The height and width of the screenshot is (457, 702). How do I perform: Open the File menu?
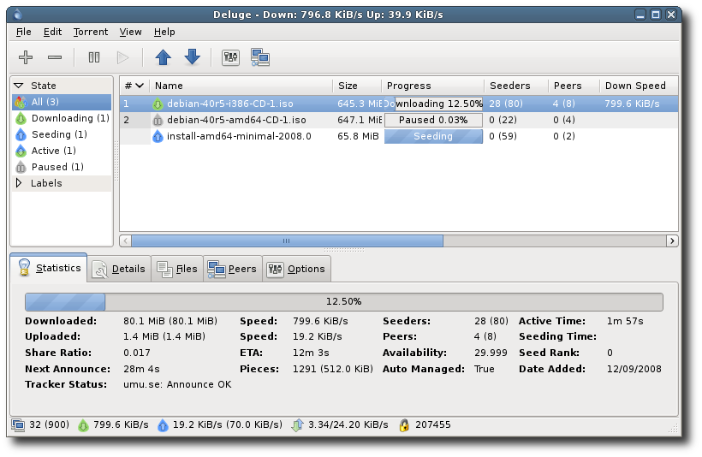[24, 32]
